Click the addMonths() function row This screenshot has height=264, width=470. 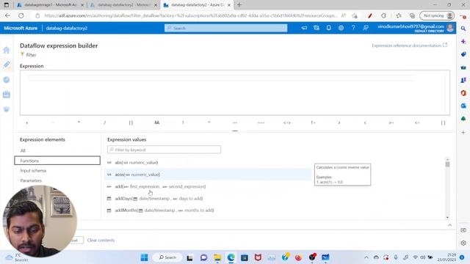point(208,210)
